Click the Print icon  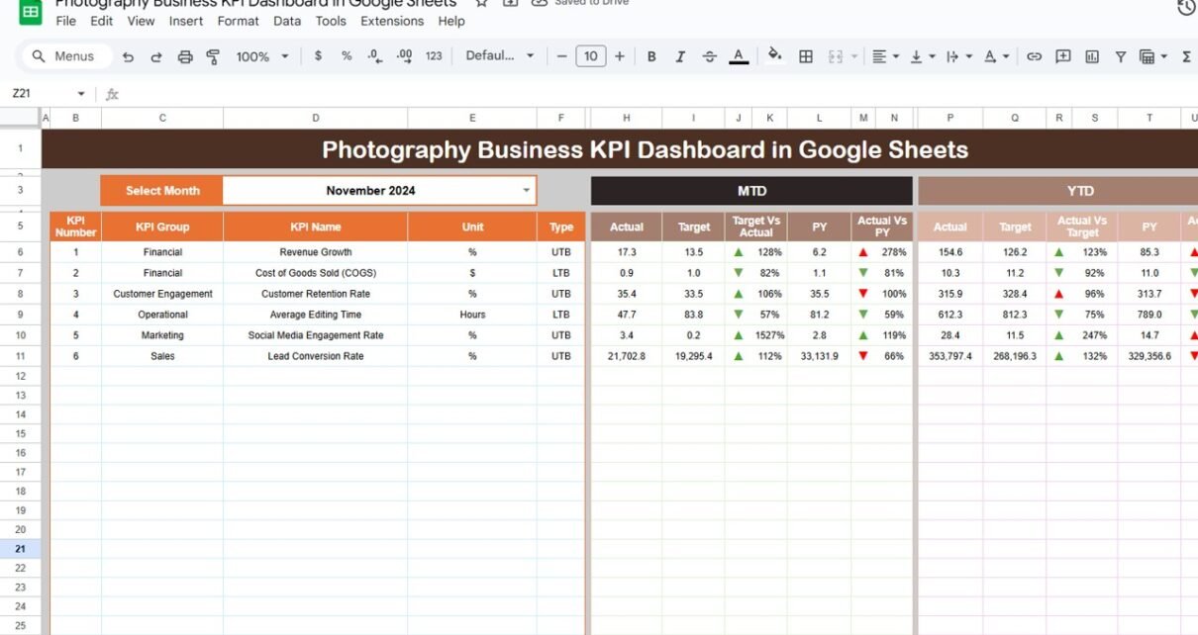pos(184,56)
